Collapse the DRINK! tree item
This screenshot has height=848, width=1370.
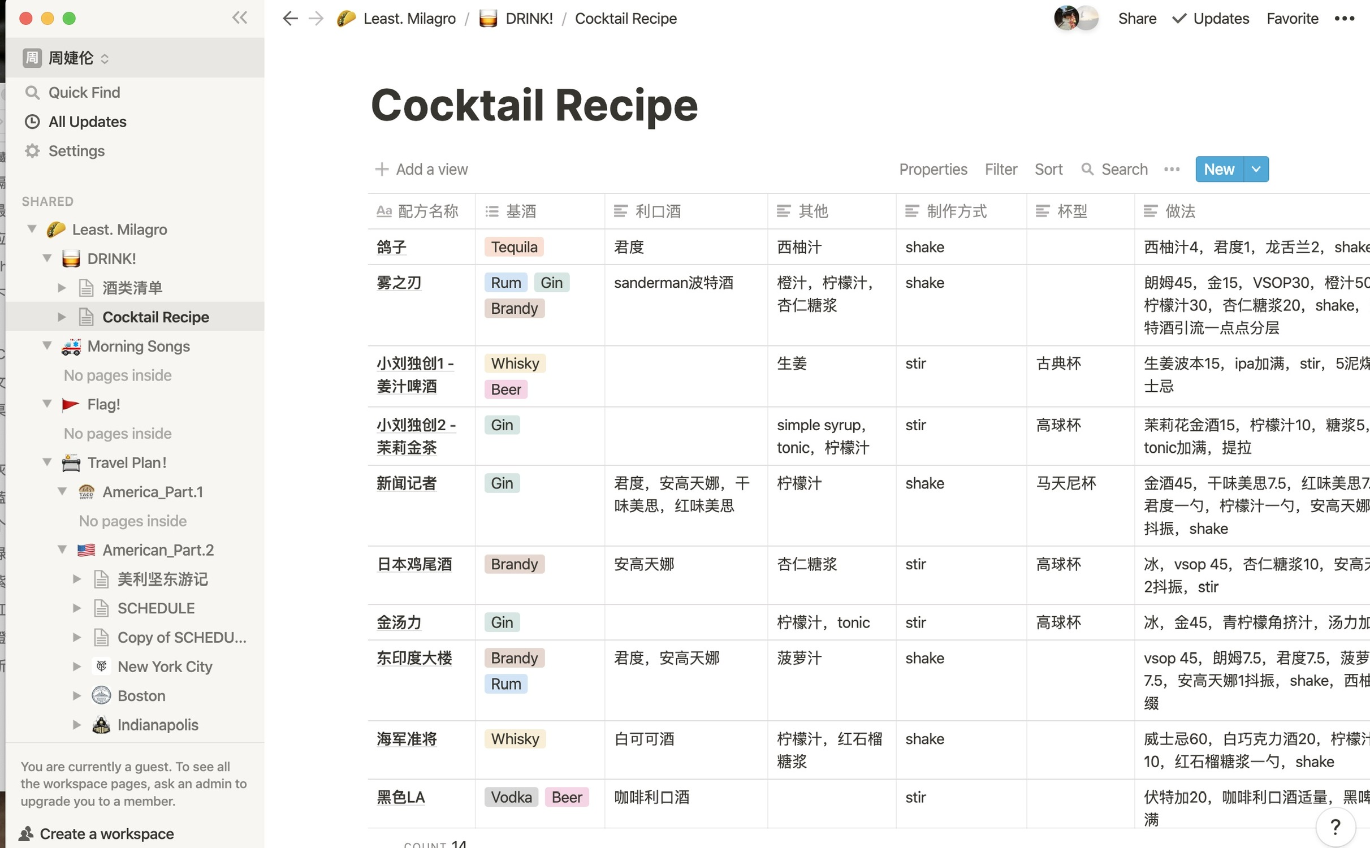[x=47, y=258]
